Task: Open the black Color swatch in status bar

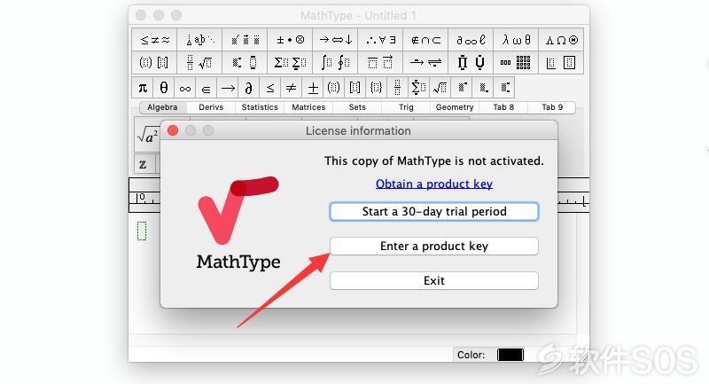Action: [510, 355]
